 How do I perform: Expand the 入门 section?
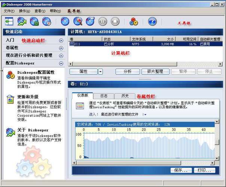pyautogui.click(x=61, y=40)
